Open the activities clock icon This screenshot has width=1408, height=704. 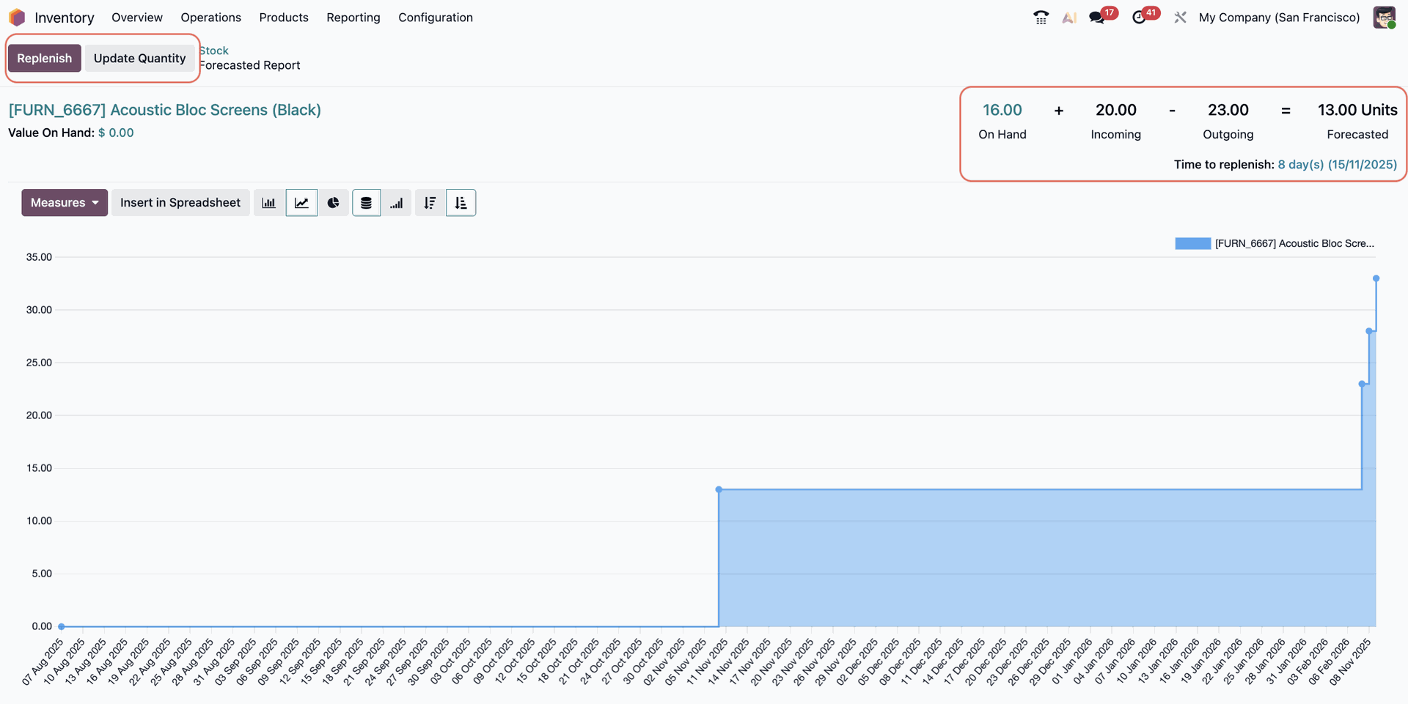(x=1139, y=18)
